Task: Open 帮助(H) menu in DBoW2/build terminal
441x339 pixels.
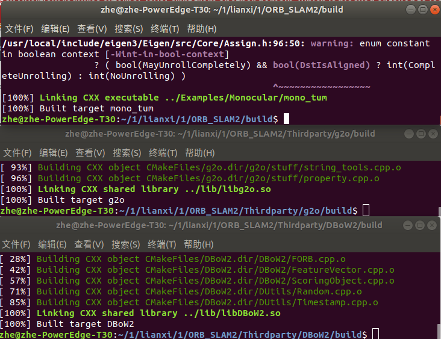Action: pyautogui.click(x=199, y=244)
